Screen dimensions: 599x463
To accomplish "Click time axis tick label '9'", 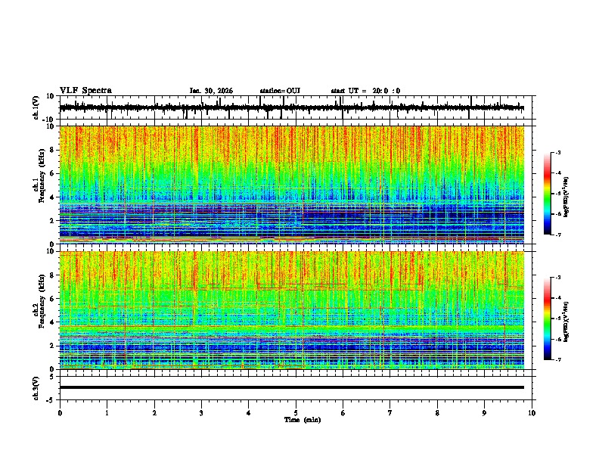I will 484,413.
